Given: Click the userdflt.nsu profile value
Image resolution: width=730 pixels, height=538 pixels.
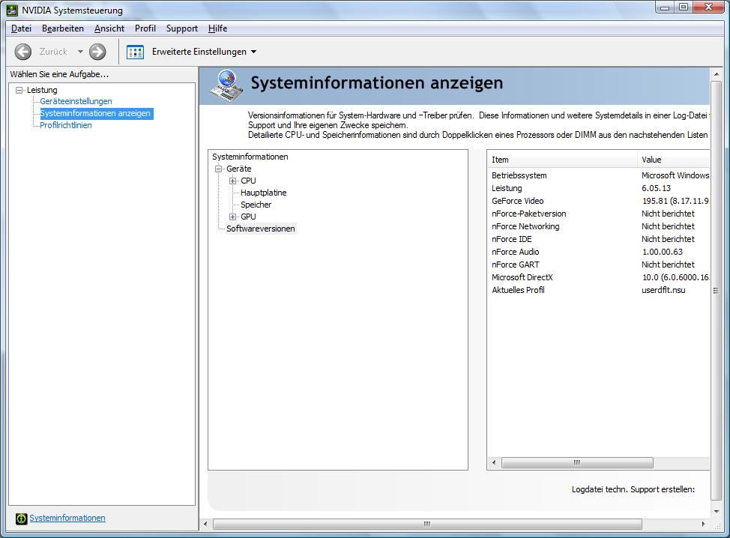Looking at the screenshot, I should tap(663, 290).
